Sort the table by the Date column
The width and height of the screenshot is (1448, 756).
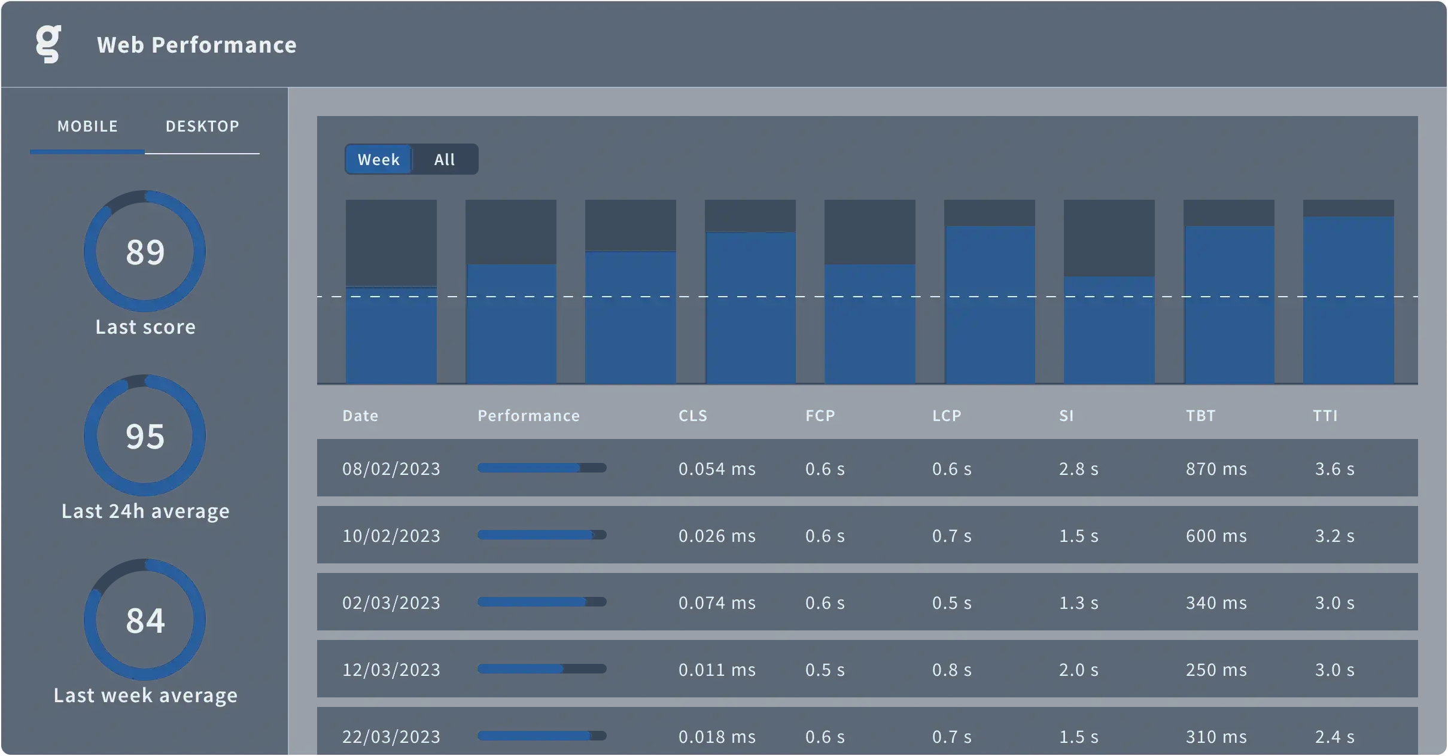360,416
